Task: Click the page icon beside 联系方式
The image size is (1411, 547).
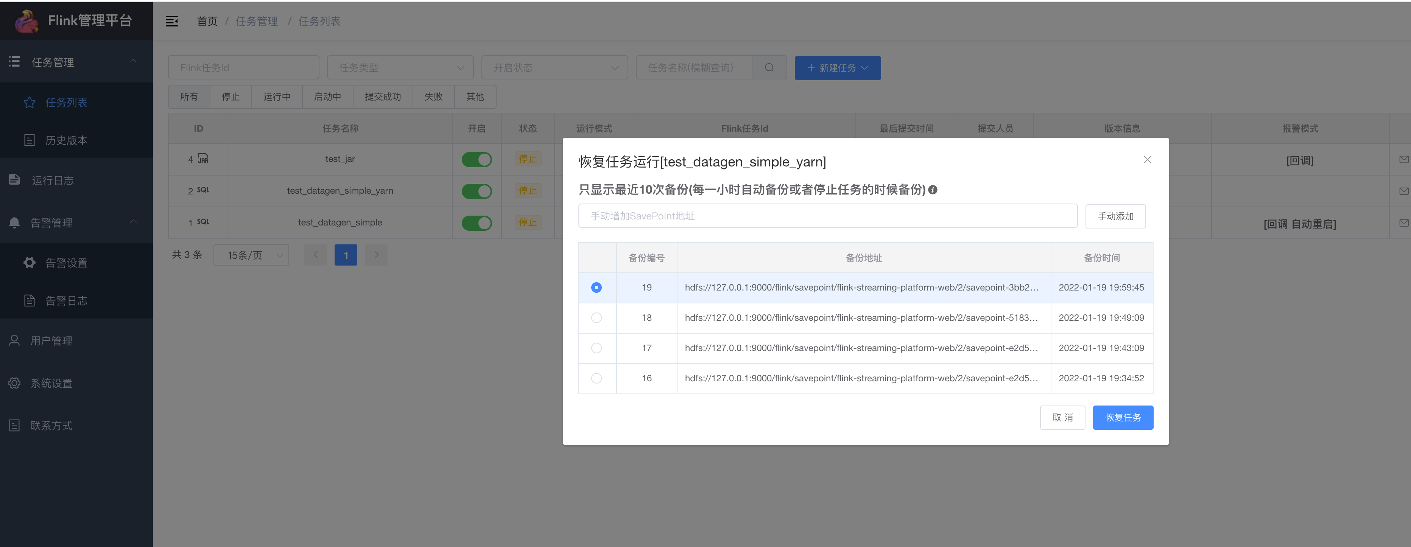Action: pos(15,425)
